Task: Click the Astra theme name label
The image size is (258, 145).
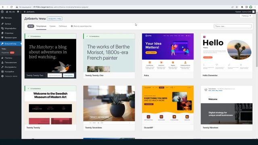Action: coord(146,75)
